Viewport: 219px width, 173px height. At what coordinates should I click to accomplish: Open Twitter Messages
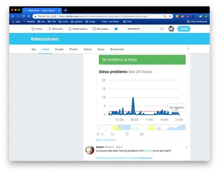tap(100, 29)
